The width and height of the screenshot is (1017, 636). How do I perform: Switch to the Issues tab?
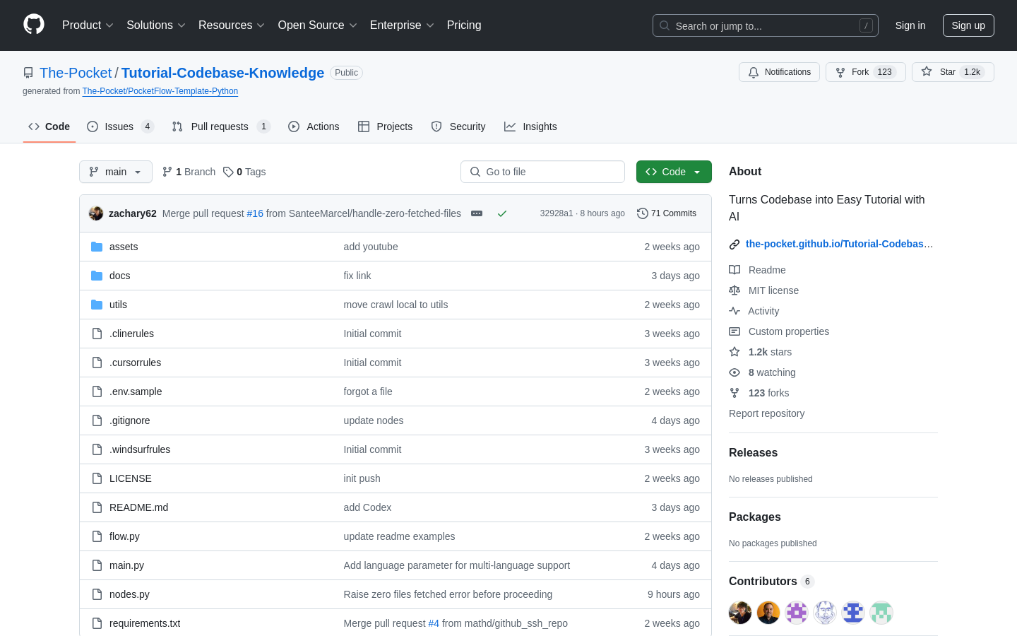[x=120, y=126]
